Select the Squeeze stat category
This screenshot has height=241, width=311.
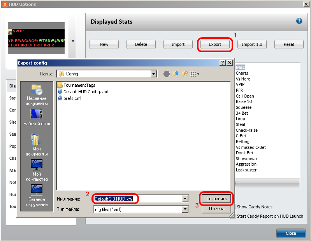(x=244, y=107)
